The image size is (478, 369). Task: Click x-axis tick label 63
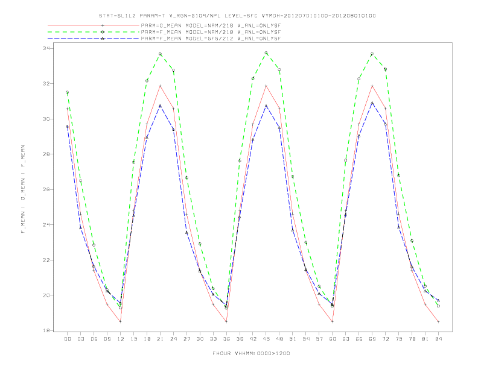point(346,339)
